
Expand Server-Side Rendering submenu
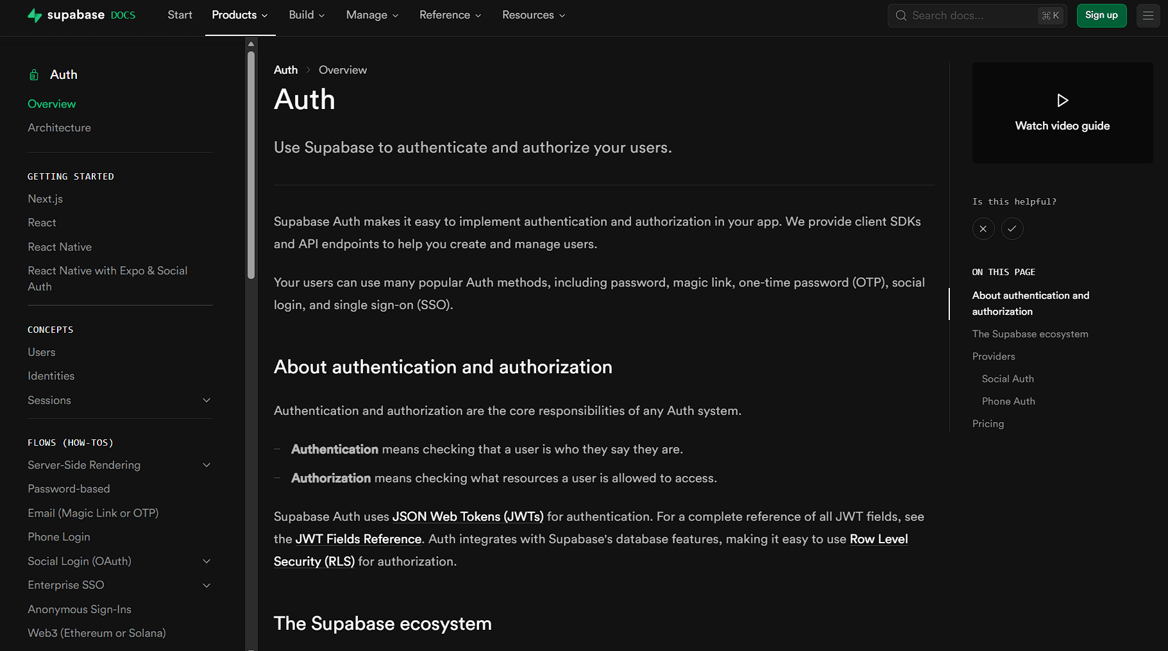click(207, 465)
